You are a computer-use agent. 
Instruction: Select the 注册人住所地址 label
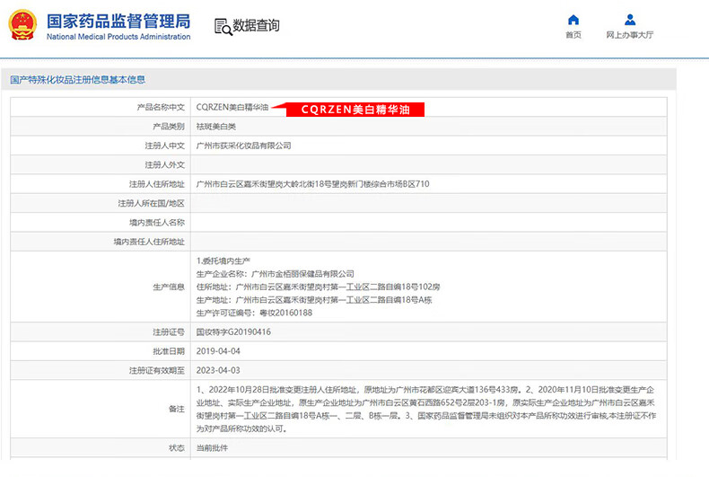coord(157,184)
